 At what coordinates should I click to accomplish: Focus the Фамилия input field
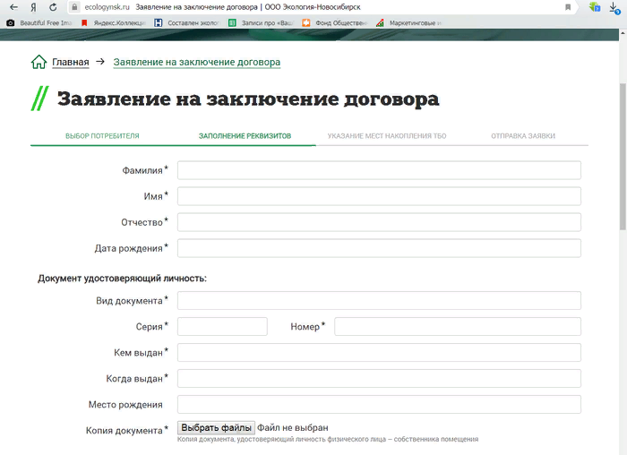[379, 170]
